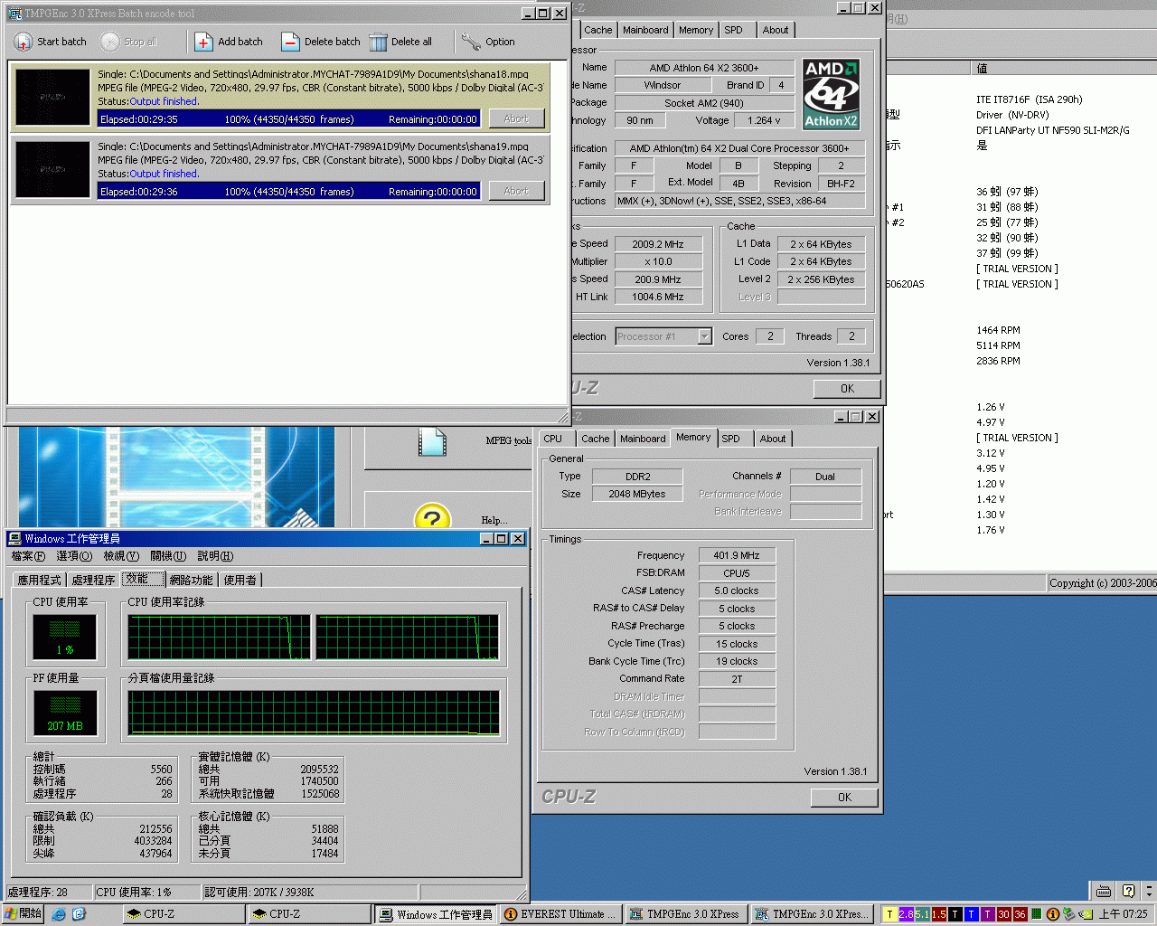This screenshot has height=926, width=1157.
Task: Click the green 5.1 tray icon
Action: click(x=922, y=914)
